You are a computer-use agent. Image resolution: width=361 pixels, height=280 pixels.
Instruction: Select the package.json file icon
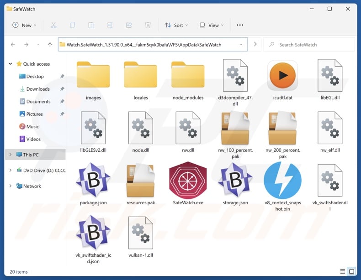93,180
